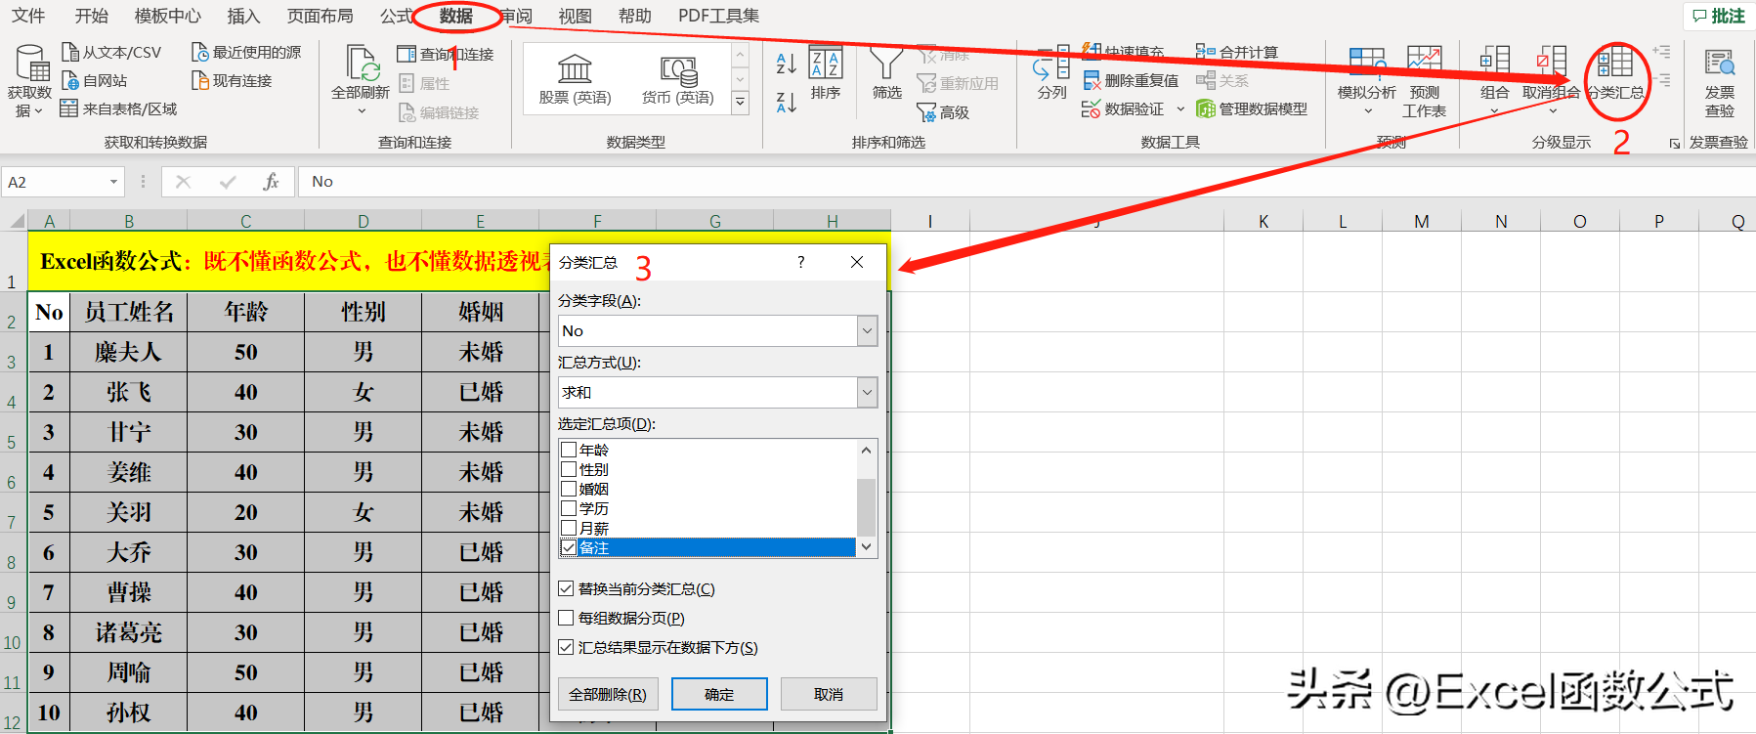The height and width of the screenshot is (734, 1756).
Task: Open 高级 advanced filter
Action: [943, 112]
